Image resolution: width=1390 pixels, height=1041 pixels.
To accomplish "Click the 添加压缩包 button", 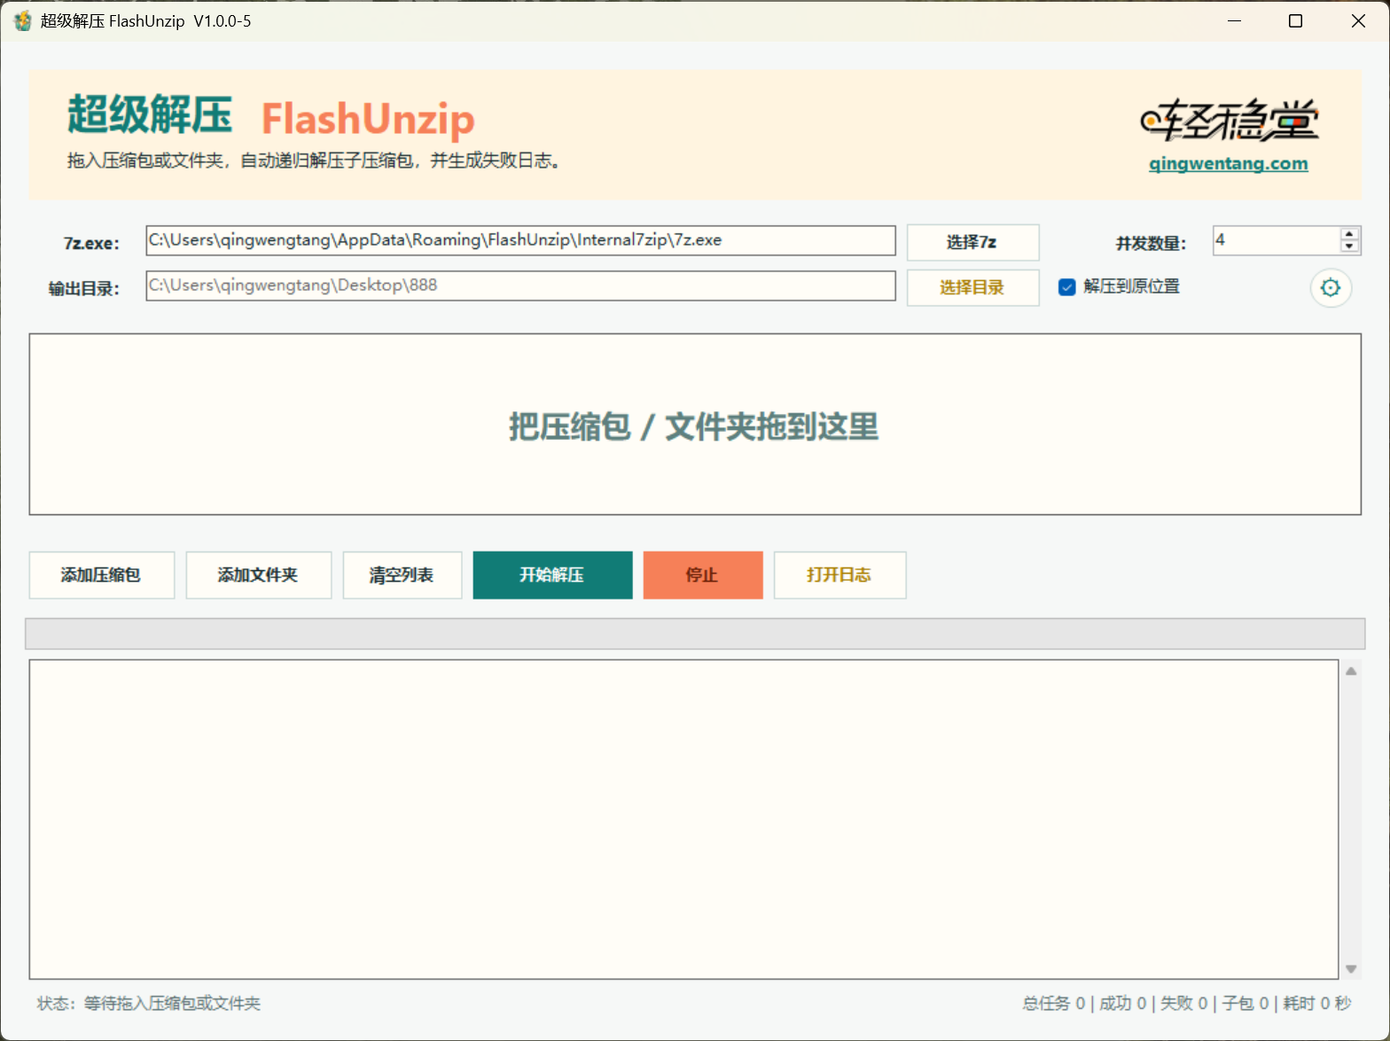I will pyautogui.click(x=102, y=575).
